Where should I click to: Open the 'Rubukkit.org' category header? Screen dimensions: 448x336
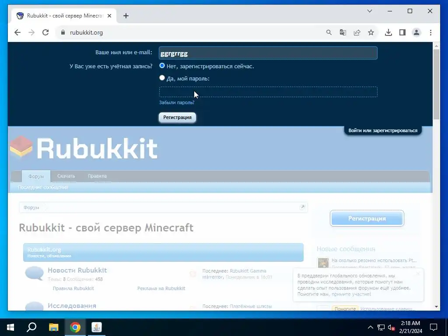click(x=44, y=250)
